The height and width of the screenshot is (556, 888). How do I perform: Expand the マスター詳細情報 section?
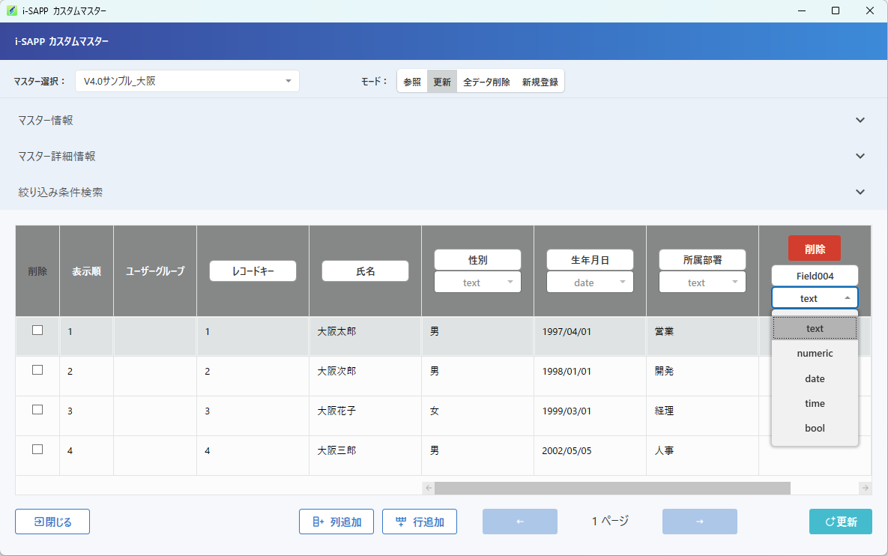pos(444,157)
